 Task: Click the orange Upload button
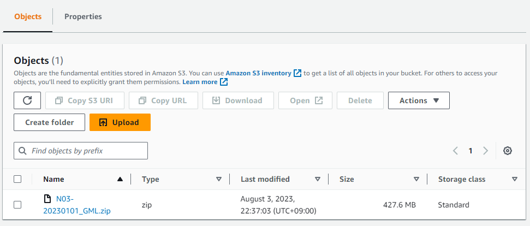tap(120, 122)
